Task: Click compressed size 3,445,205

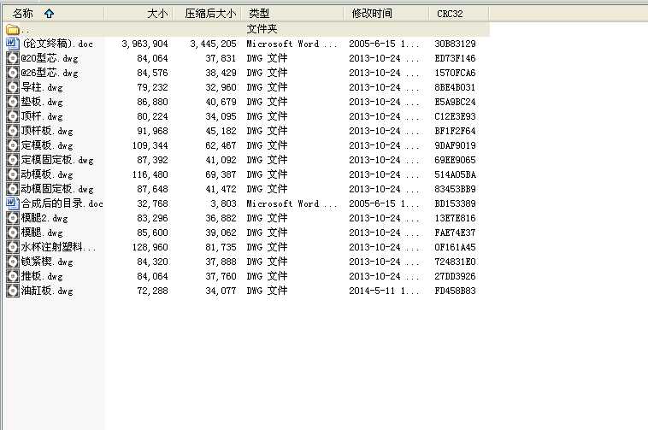Action: (213, 44)
